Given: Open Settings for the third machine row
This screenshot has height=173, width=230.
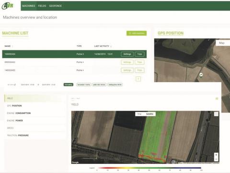Looking at the screenshot, I should pos(127,70).
